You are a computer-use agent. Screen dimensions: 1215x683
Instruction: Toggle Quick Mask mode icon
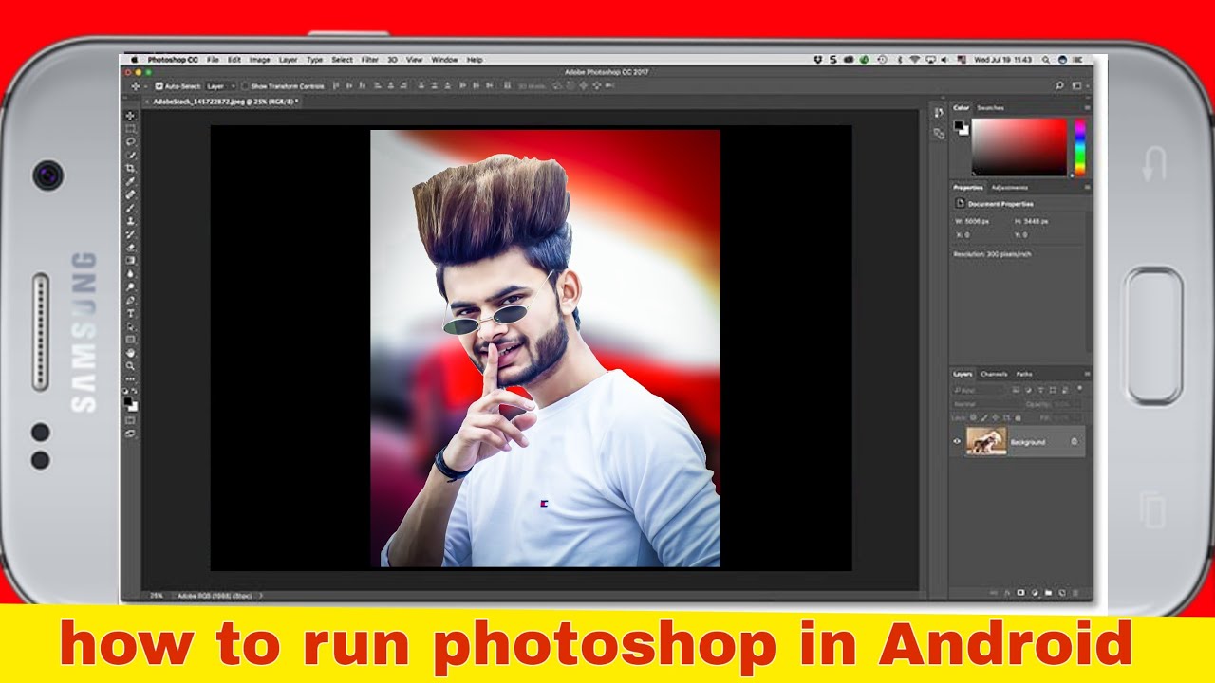[x=131, y=420]
